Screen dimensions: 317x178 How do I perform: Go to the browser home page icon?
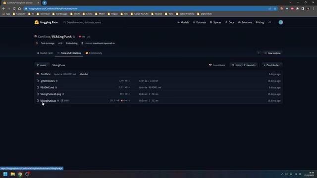(x=19, y=9)
